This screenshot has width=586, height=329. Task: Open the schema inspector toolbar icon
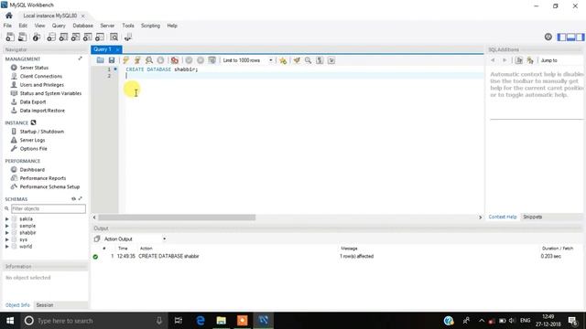pos(37,37)
